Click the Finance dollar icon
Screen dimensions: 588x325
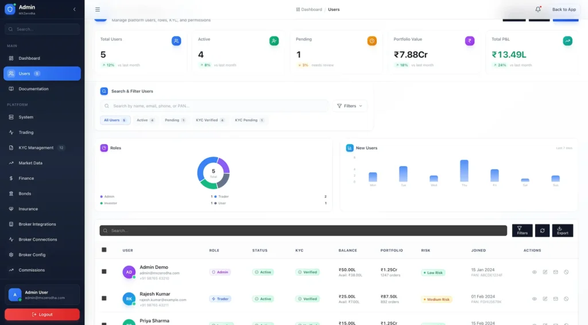[11, 179]
